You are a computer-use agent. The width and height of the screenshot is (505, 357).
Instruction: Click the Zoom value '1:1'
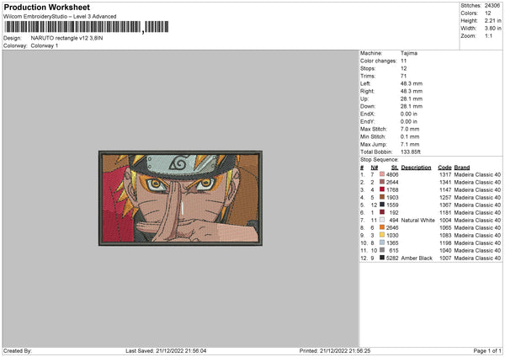[x=488, y=35]
